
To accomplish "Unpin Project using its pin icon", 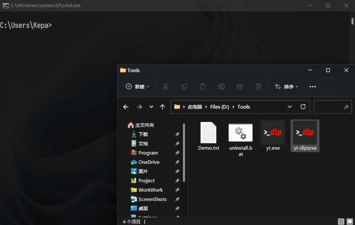I will 177,181.
